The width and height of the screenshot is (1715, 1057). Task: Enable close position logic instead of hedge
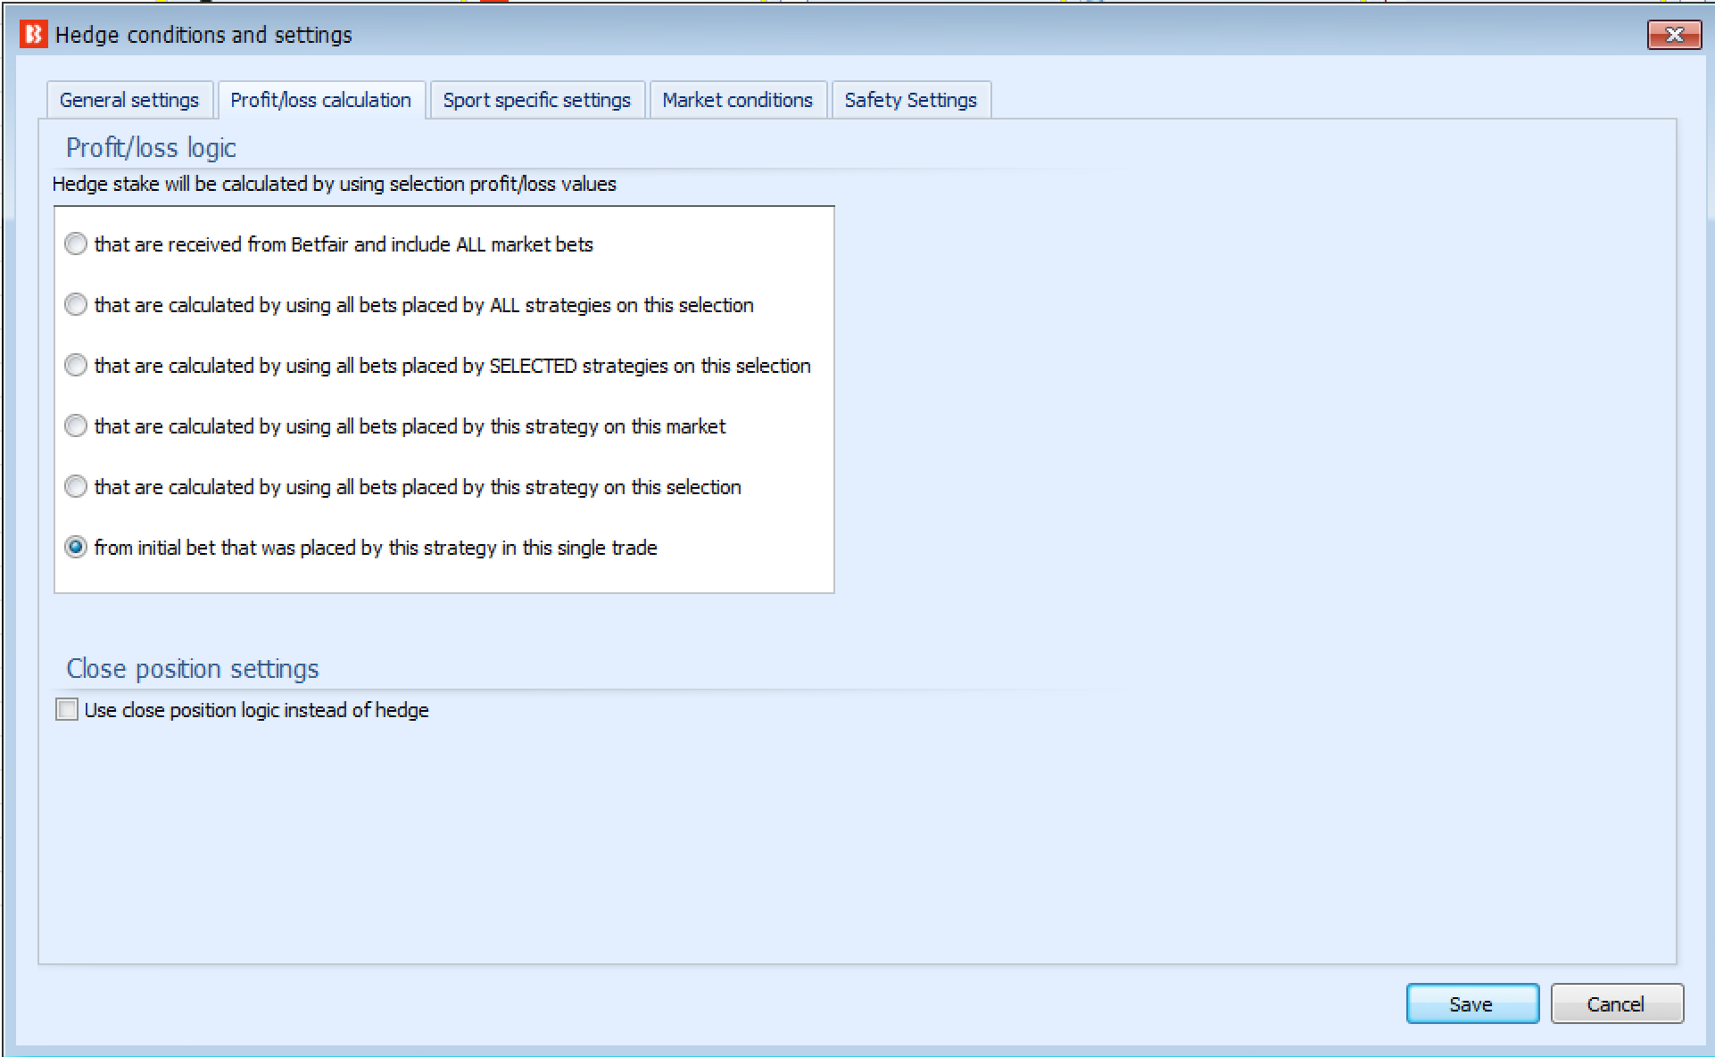(67, 709)
